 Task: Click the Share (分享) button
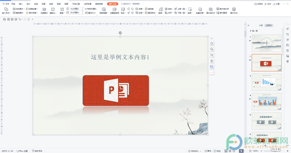pyautogui.click(x=276, y=4)
